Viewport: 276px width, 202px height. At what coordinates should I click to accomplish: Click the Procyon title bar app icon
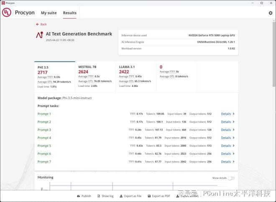(3, 3)
